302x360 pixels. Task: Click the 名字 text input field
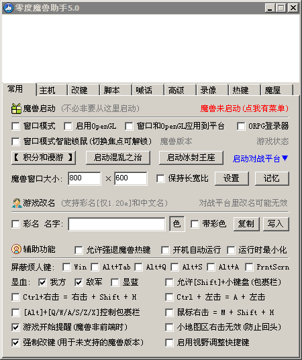(117, 224)
